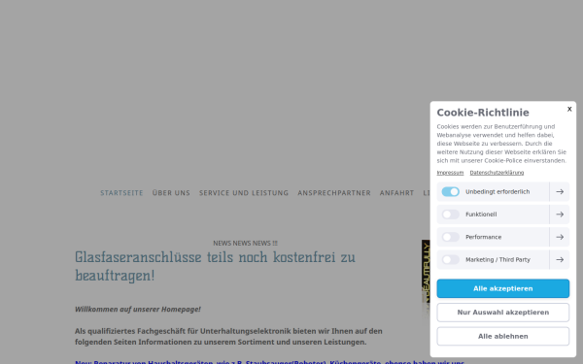The width and height of the screenshot is (583, 364).
Task: Click the Cookie-Richtlinie heading
Action: point(483,113)
